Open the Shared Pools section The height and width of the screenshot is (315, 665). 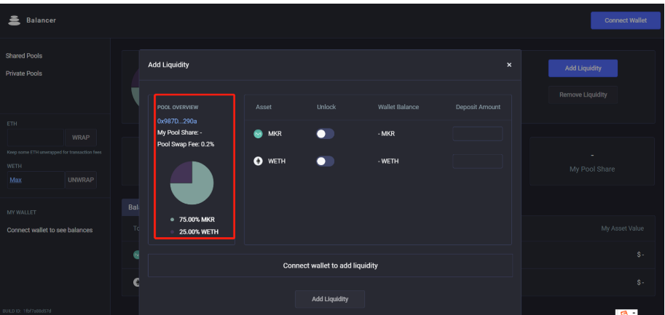24,56
